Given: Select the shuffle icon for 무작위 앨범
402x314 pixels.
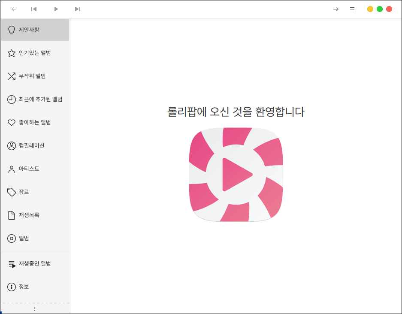Looking at the screenshot, I should [x=12, y=76].
